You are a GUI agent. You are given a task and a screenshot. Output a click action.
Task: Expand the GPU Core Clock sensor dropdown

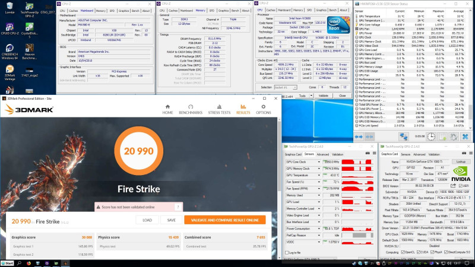(x=319, y=162)
